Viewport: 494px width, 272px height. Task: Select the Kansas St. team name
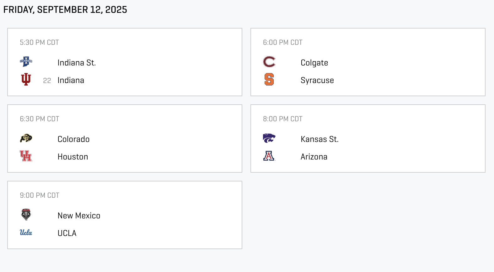319,139
